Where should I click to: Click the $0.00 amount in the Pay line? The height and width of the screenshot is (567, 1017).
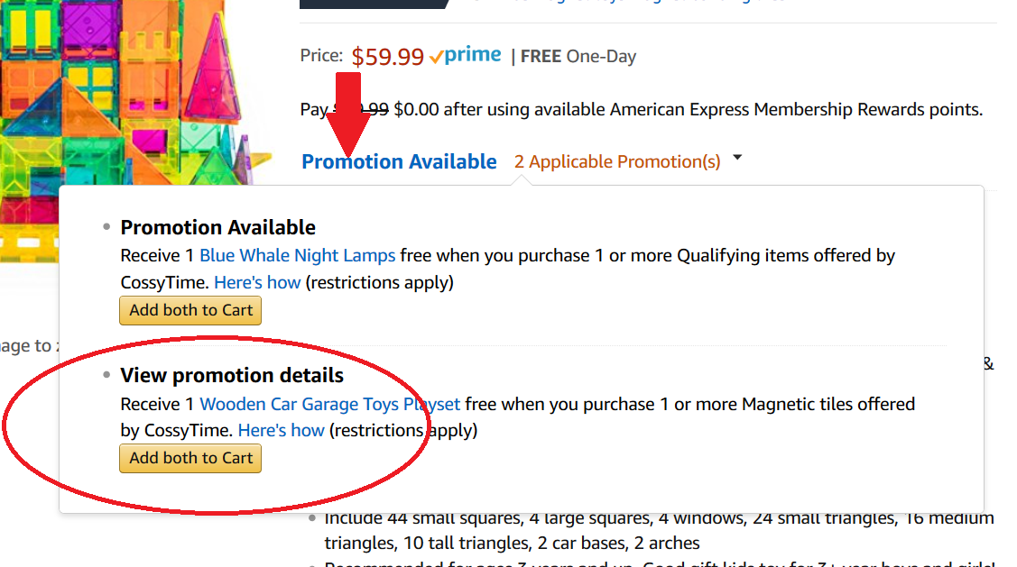tap(415, 110)
